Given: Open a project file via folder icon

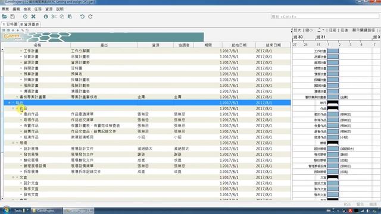Looking at the screenshot, I should pos(4,17).
